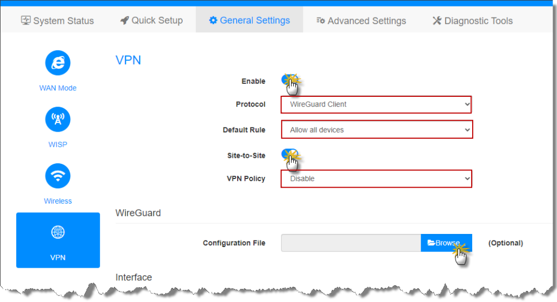Image resolution: width=557 pixels, height=302 pixels.
Task: Click the Quick Setup rocket icon
Action: pos(124,21)
